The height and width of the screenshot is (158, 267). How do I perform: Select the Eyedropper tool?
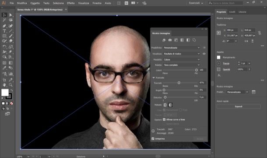4,68
